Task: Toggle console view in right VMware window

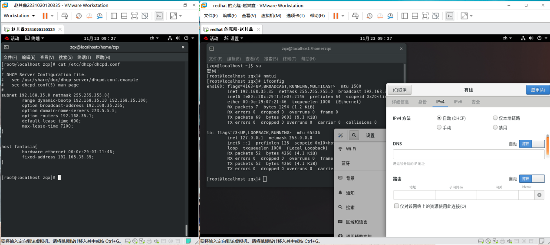Action: coord(450,16)
